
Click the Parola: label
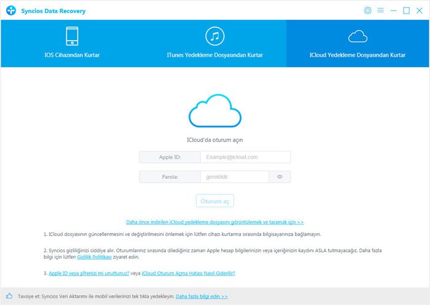click(x=170, y=177)
